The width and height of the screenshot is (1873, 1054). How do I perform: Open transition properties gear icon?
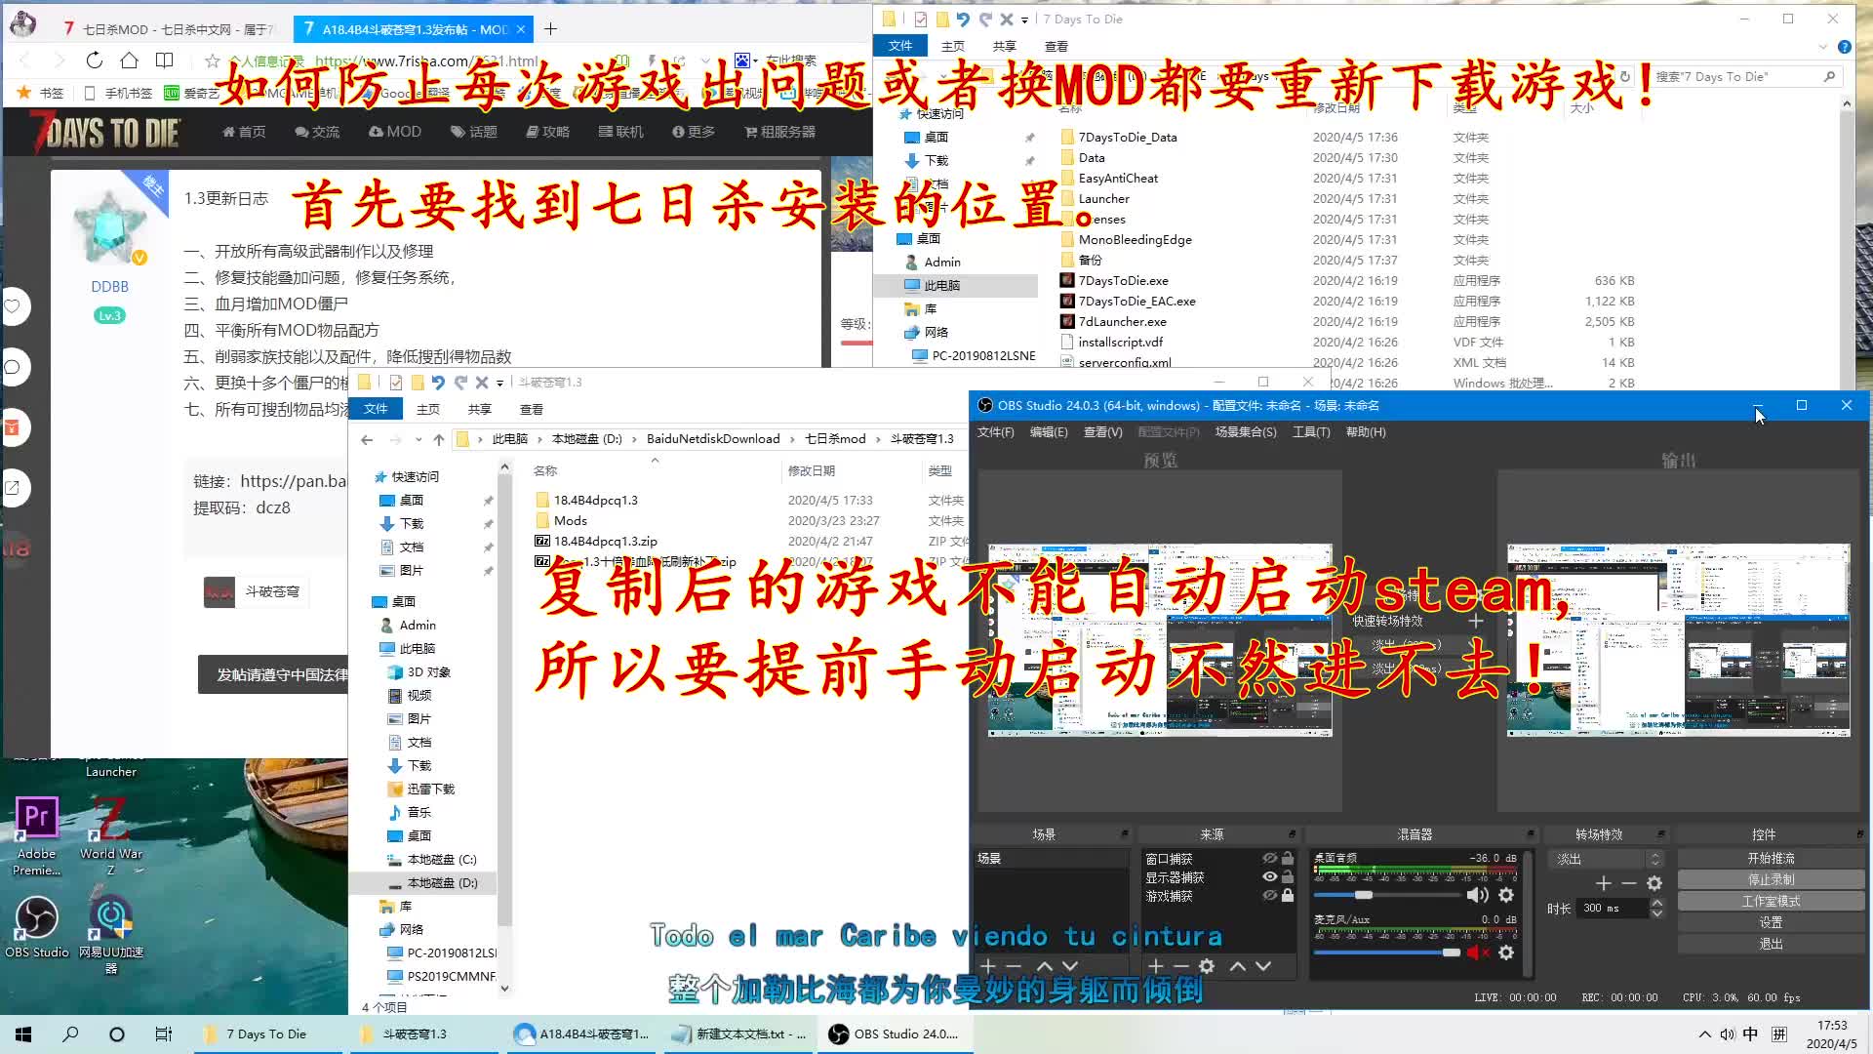tap(1654, 883)
